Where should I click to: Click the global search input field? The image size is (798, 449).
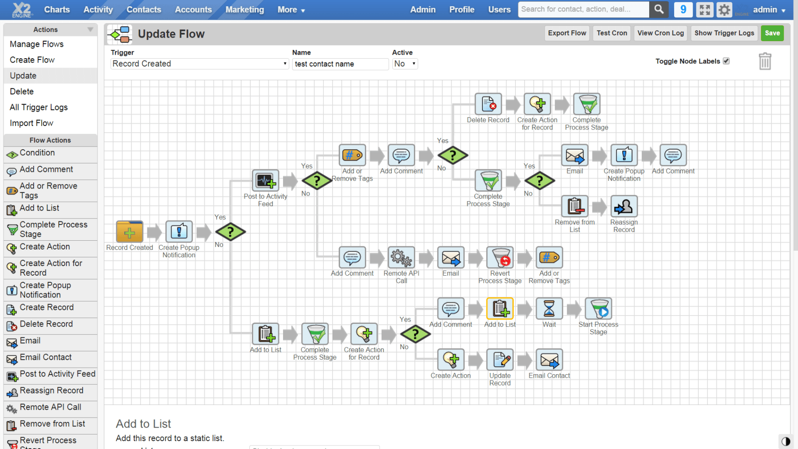[584, 9]
